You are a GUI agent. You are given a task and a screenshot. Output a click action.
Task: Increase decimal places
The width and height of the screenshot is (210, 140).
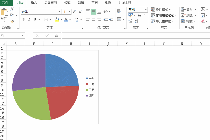click(130, 21)
